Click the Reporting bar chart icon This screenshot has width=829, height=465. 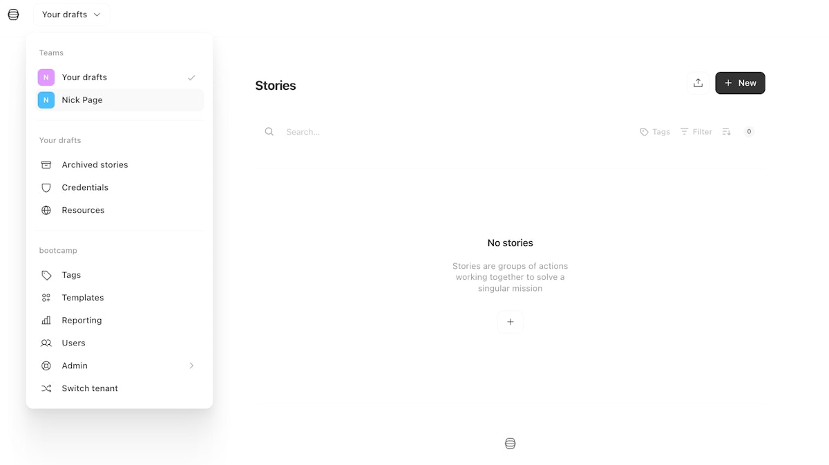(x=46, y=321)
